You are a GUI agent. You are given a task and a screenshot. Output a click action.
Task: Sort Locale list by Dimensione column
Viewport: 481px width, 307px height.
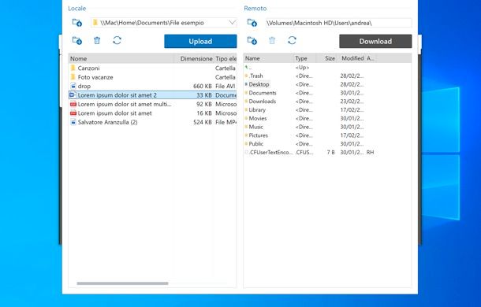tap(195, 58)
